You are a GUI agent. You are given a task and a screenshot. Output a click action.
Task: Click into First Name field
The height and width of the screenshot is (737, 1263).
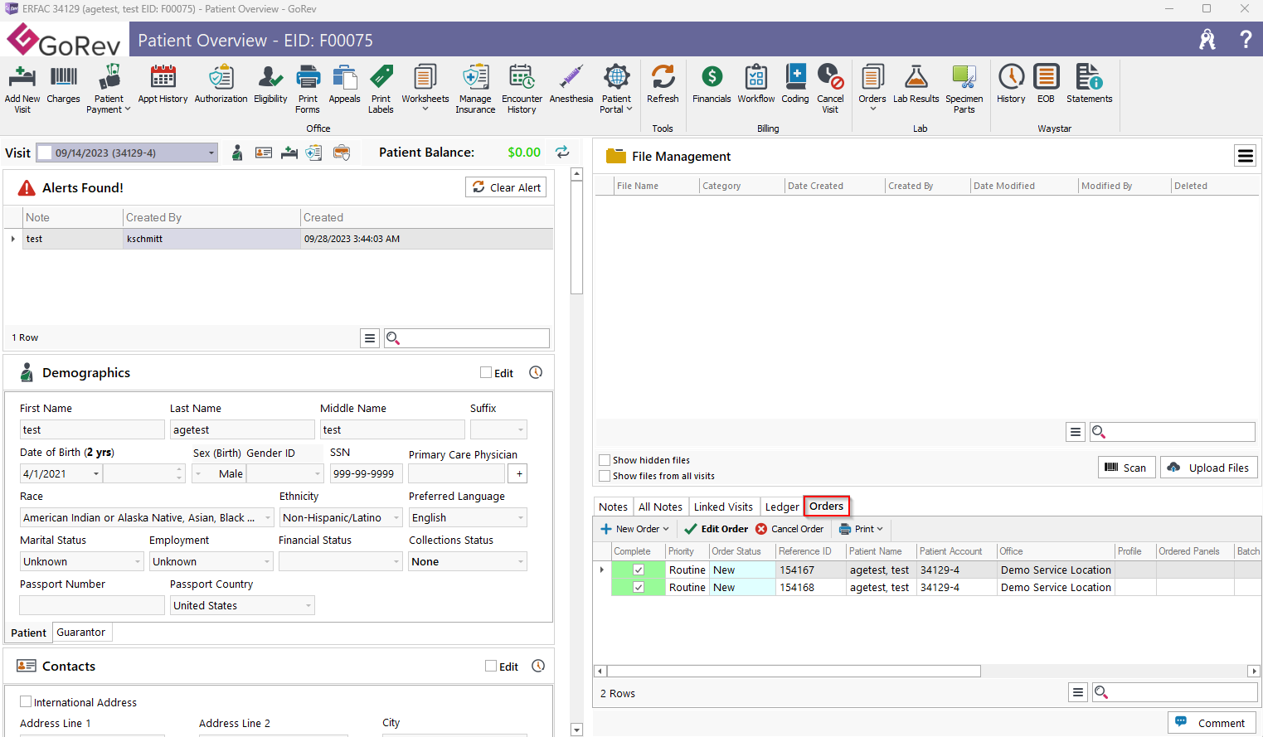pos(92,429)
